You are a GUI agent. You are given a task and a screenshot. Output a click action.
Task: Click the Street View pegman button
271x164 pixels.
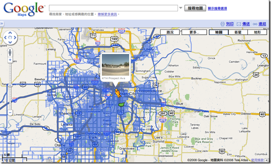click(10, 53)
